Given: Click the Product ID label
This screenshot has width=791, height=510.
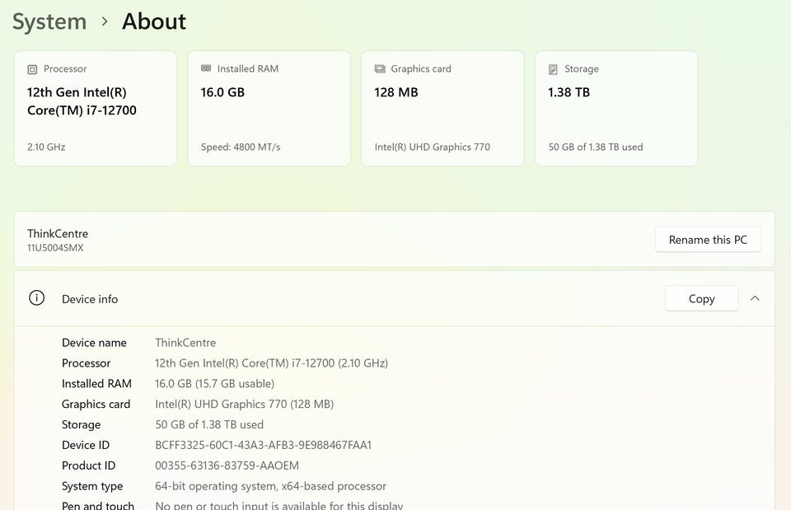Looking at the screenshot, I should pos(89,466).
